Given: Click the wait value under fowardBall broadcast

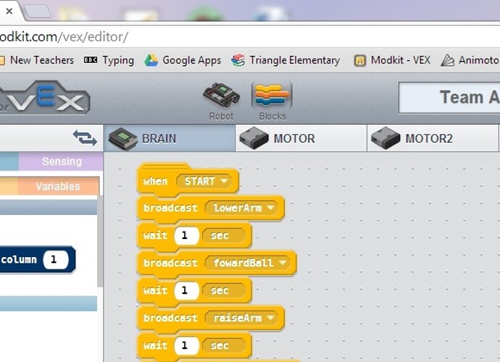Looking at the screenshot, I should (186, 290).
